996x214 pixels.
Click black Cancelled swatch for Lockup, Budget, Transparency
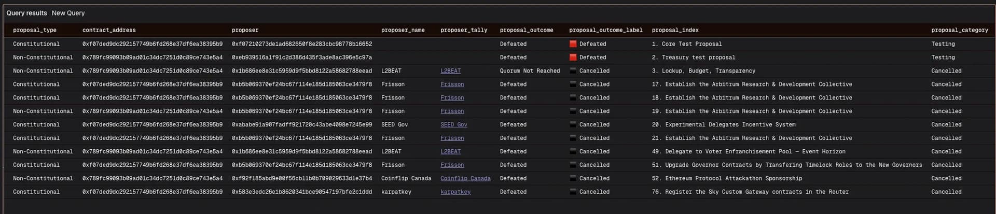pyautogui.click(x=573, y=71)
